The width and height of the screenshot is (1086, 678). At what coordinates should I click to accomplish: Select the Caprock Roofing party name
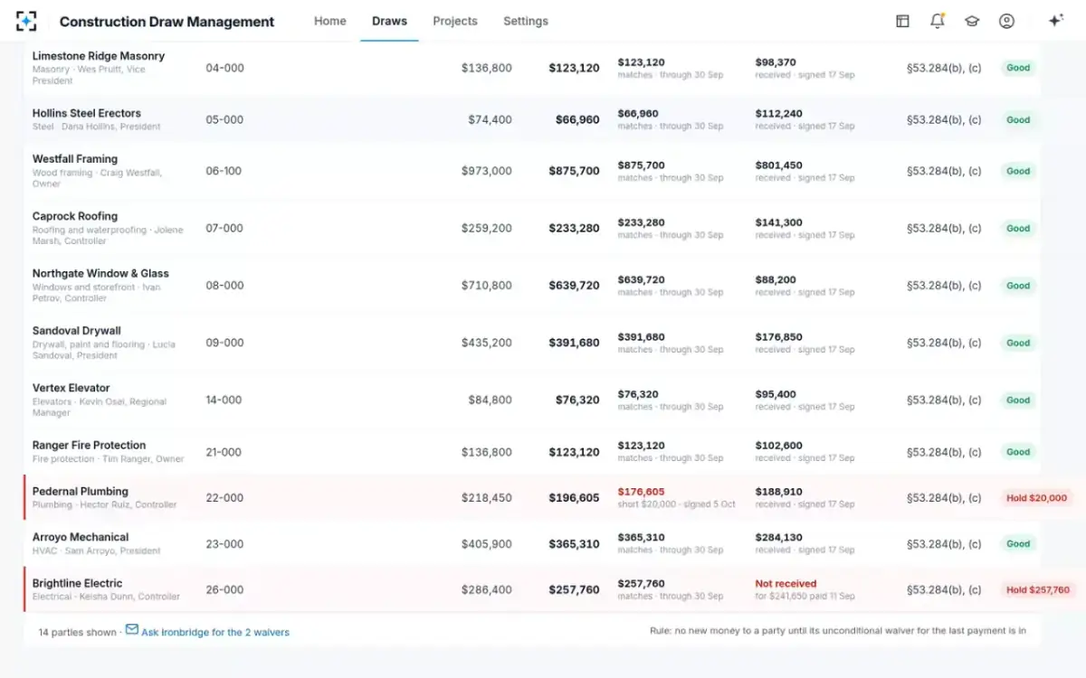75,216
